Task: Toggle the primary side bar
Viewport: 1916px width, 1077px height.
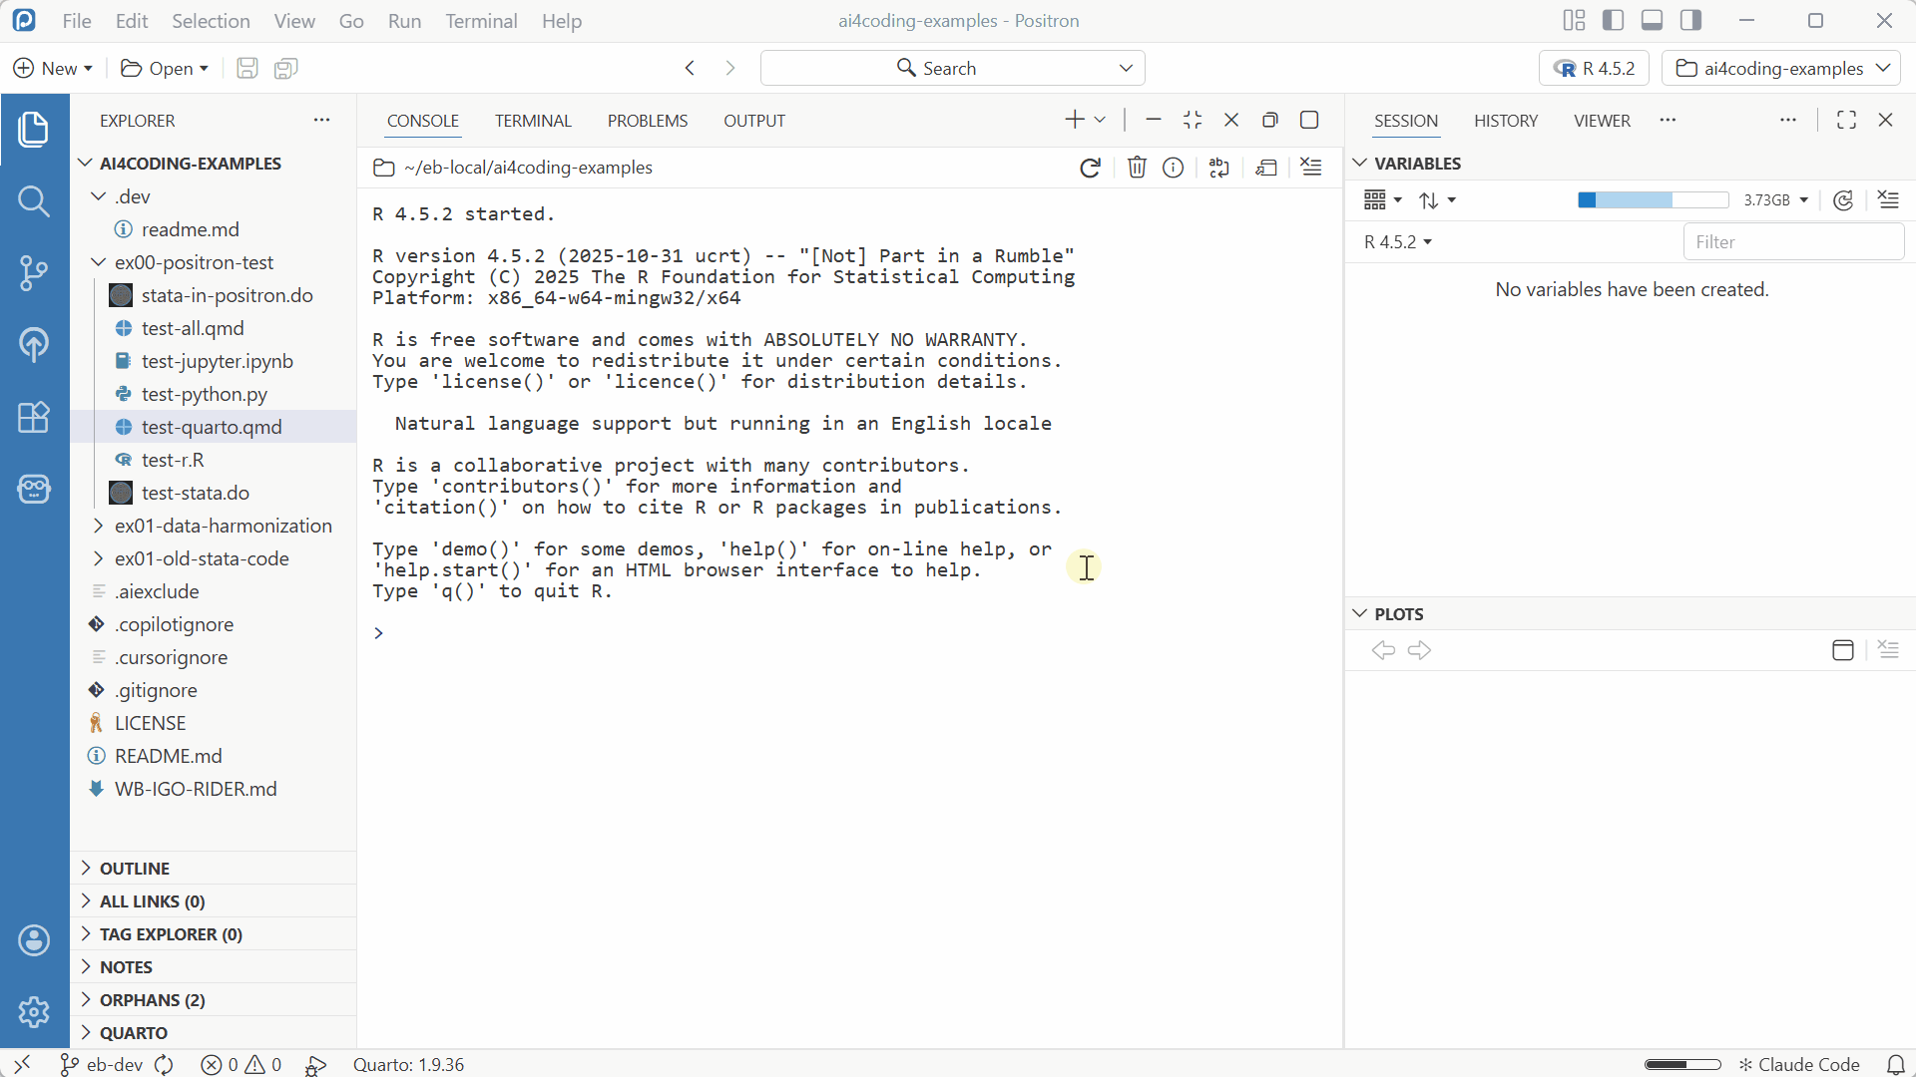Action: [1613, 20]
